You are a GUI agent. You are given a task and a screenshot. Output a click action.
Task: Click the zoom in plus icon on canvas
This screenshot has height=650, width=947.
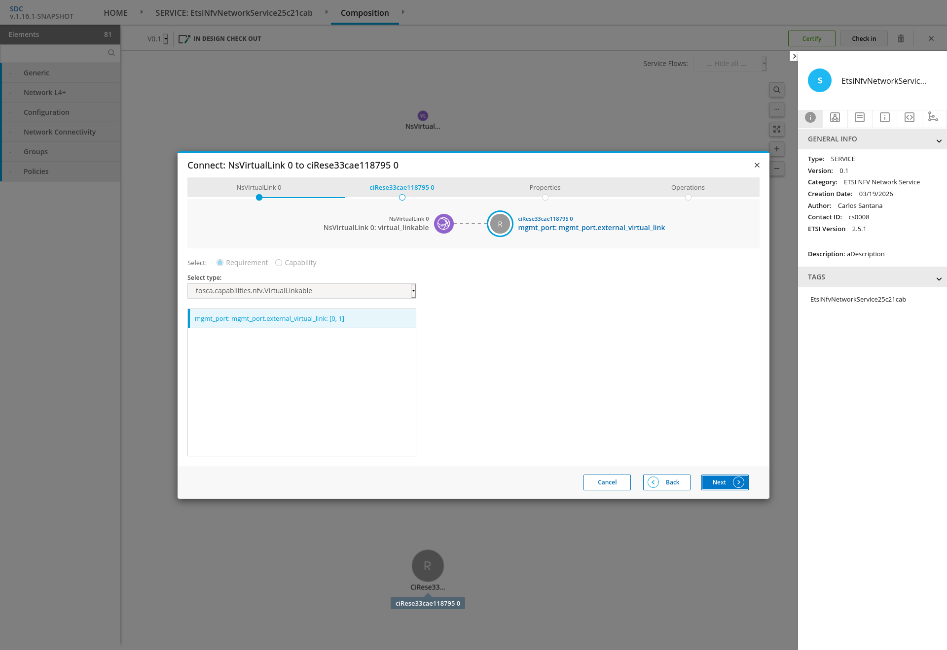[777, 149]
